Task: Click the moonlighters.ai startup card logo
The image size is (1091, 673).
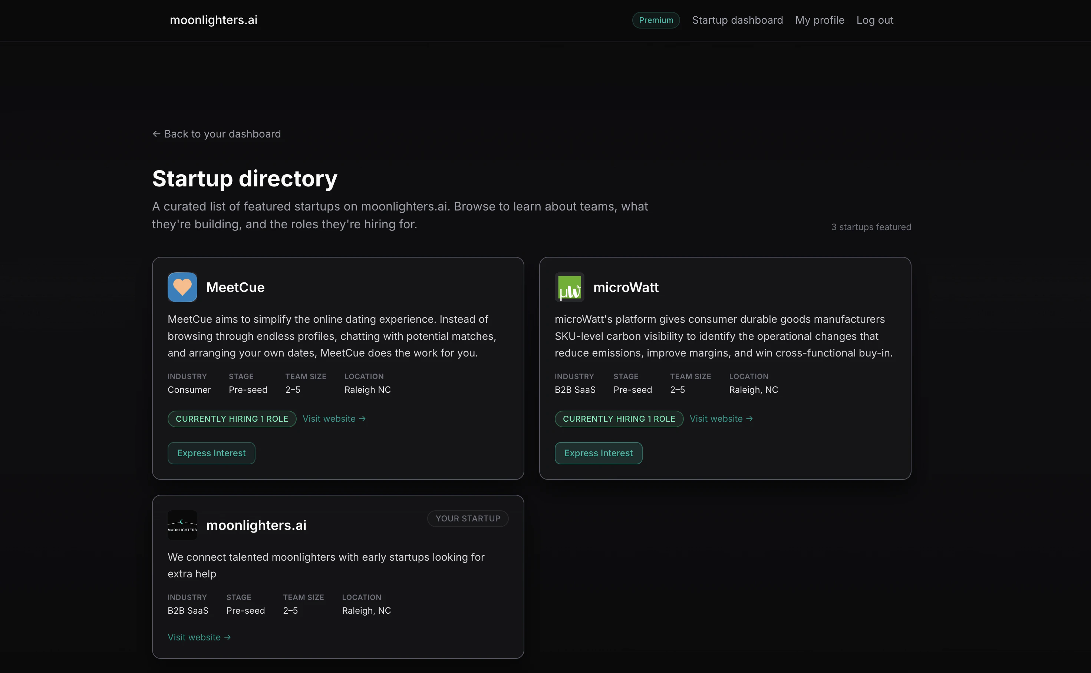Action: pos(182,525)
